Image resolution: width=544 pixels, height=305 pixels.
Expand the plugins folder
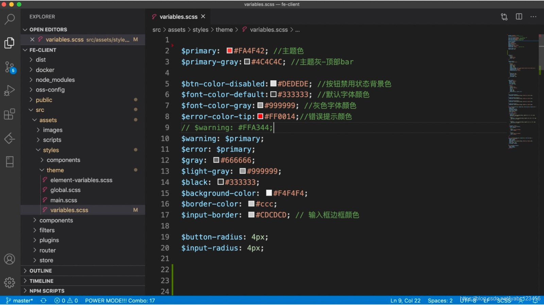coord(83,240)
